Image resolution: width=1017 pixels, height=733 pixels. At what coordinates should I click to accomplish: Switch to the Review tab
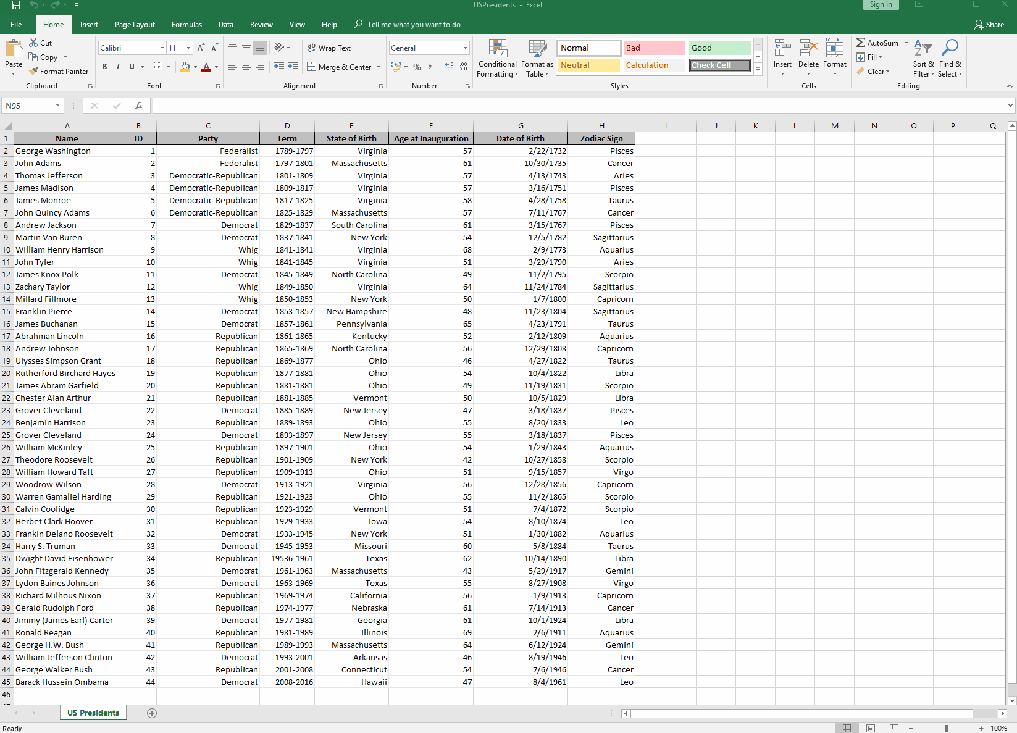[x=261, y=24]
